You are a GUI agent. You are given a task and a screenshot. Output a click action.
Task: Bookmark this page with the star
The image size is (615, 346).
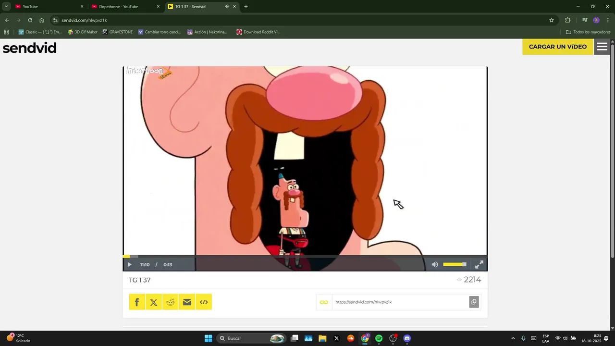[x=552, y=20]
